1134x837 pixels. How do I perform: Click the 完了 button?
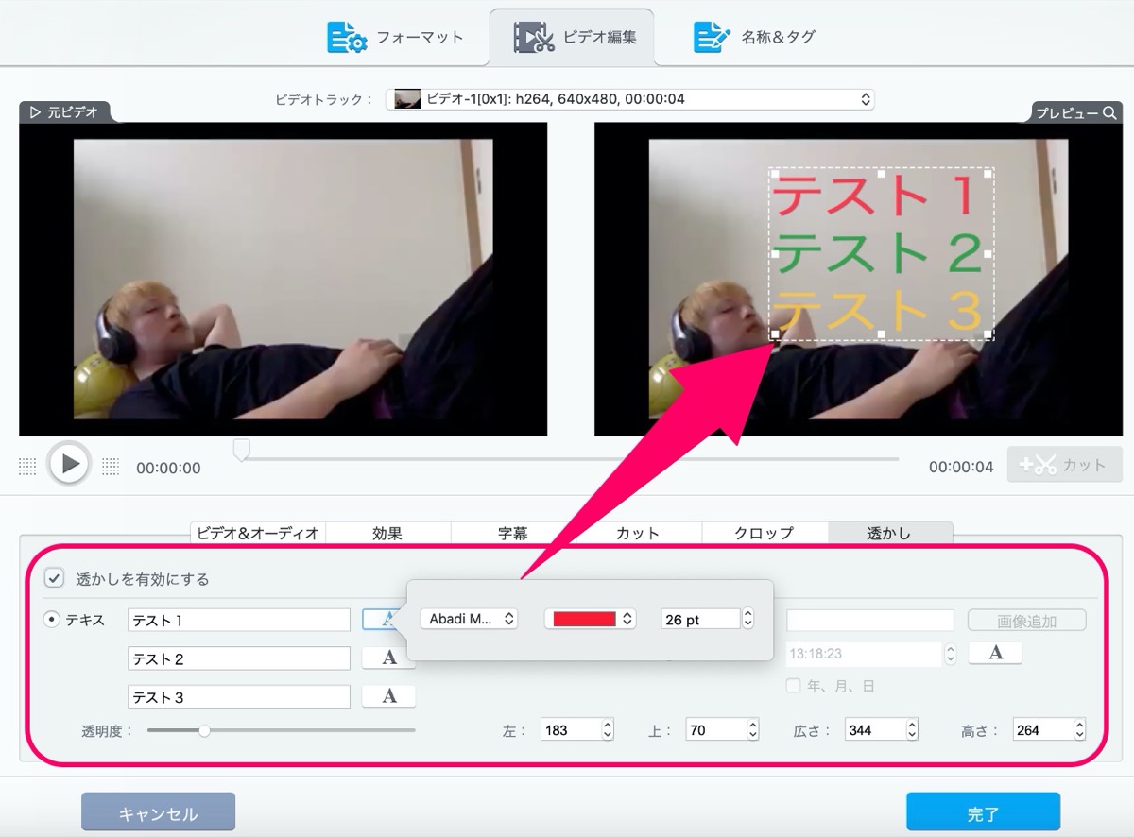coord(983,813)
